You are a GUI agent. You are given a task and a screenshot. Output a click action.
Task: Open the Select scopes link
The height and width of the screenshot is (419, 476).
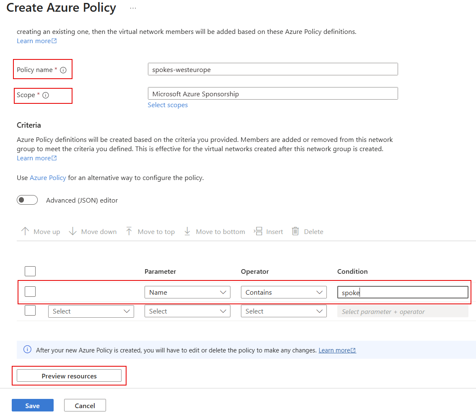point(168,105)
